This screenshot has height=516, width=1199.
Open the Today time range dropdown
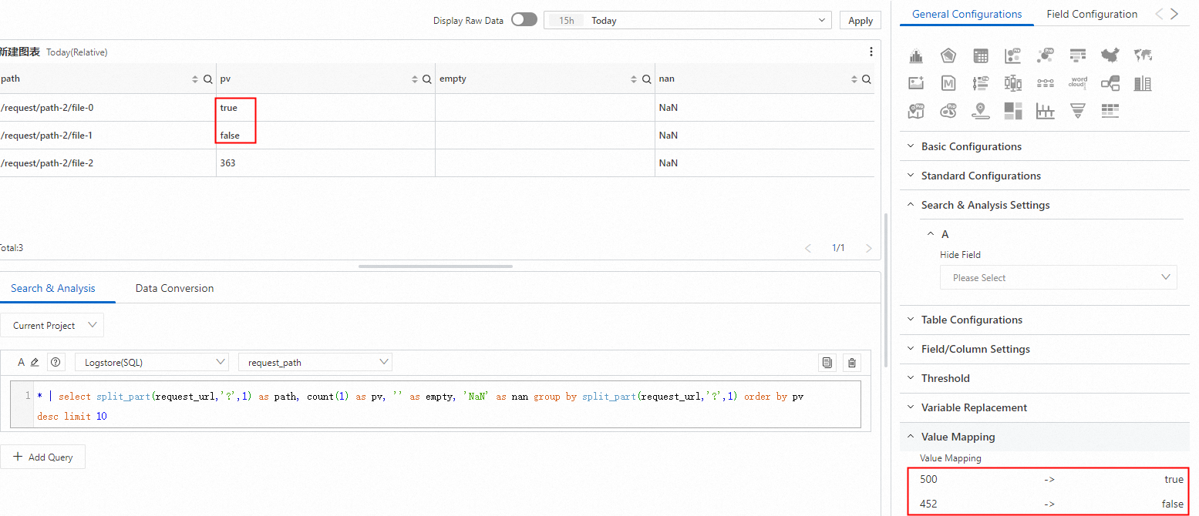[688, 21]
